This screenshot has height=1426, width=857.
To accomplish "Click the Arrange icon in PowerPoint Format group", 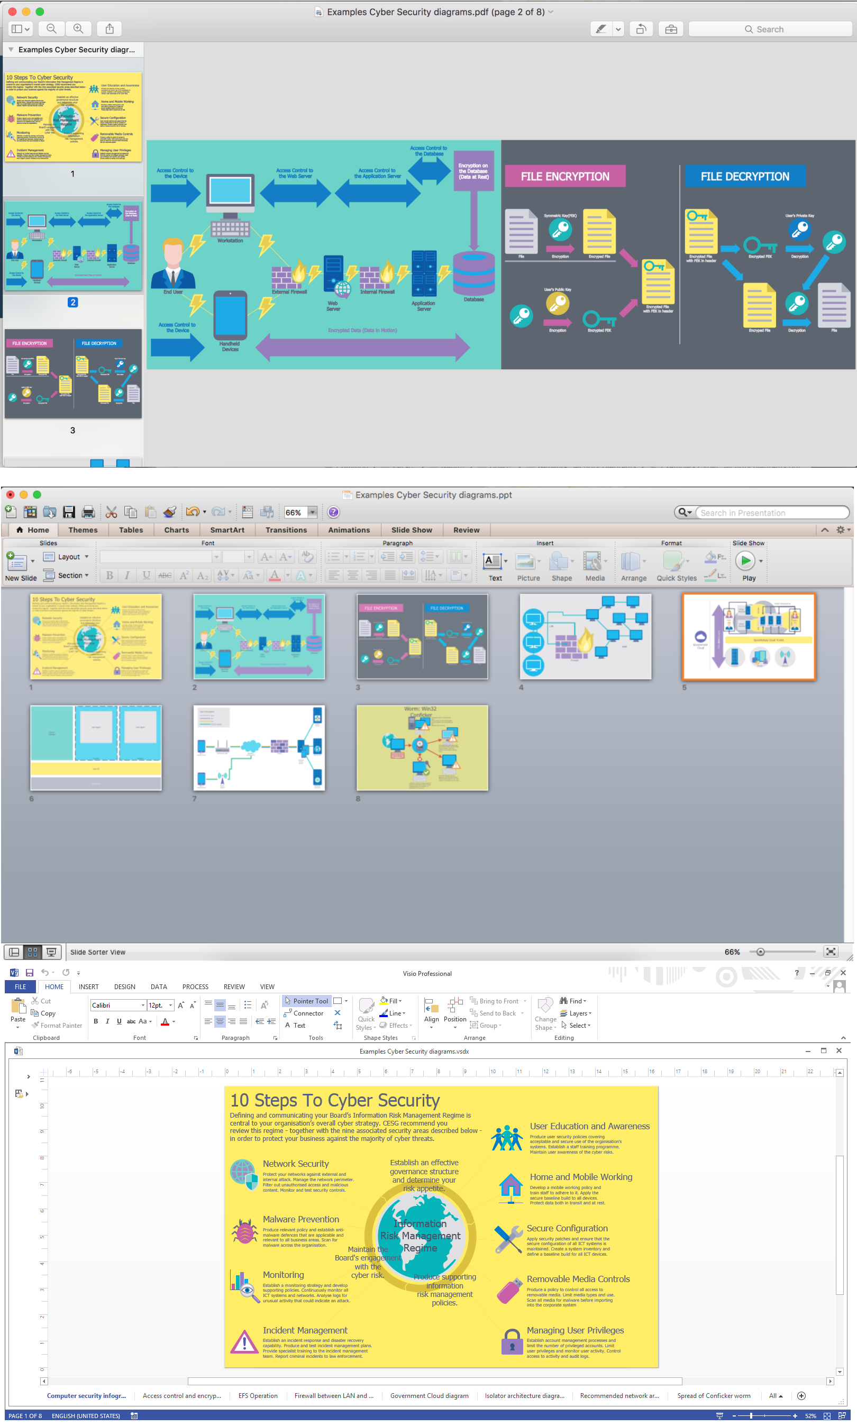I will 634,567.
